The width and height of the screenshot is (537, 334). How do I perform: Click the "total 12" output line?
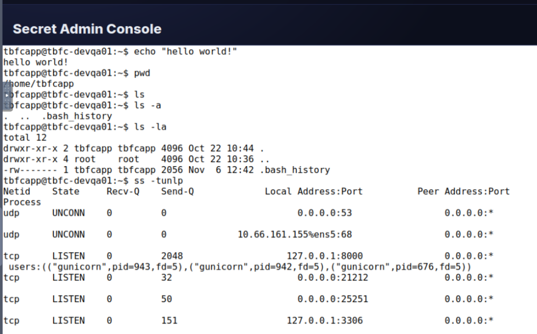[25, 138]
